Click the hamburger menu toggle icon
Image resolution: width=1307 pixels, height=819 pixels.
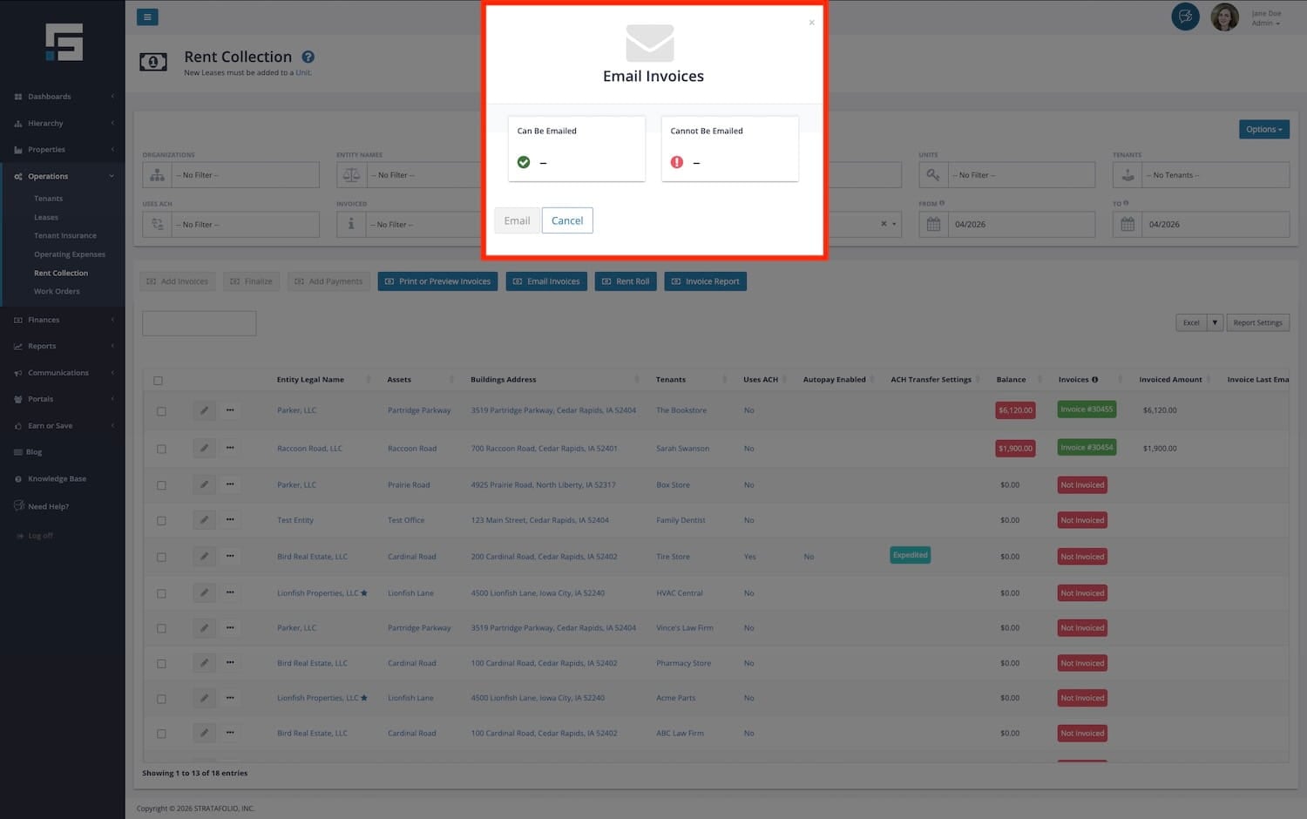coord(147,17)
